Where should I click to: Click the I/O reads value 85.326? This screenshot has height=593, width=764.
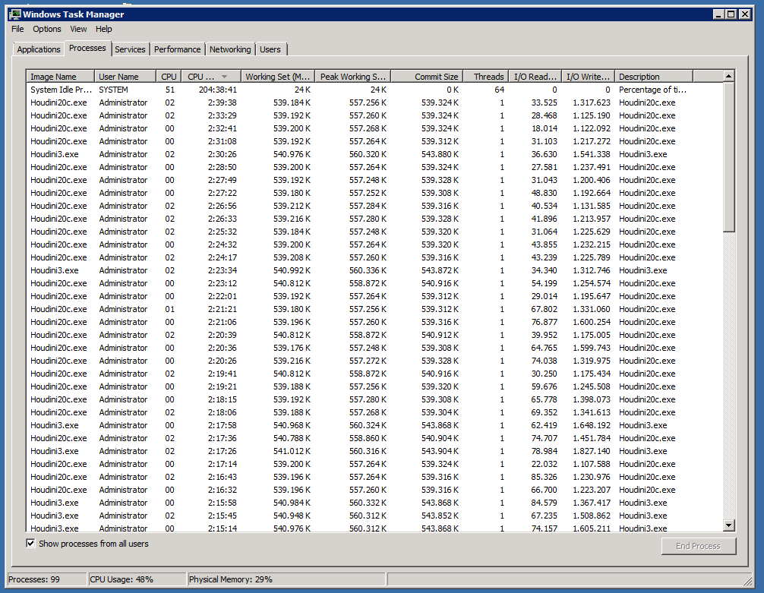pyautogui.click(x=545, y=477)
